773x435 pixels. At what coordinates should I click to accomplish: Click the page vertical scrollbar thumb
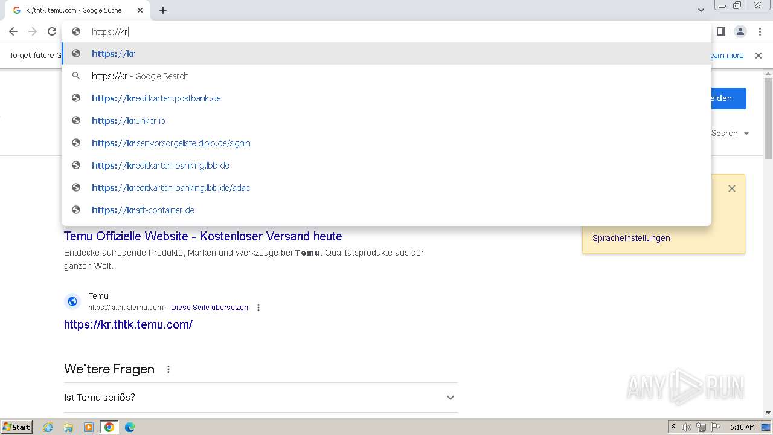click(x=768, y=118)
